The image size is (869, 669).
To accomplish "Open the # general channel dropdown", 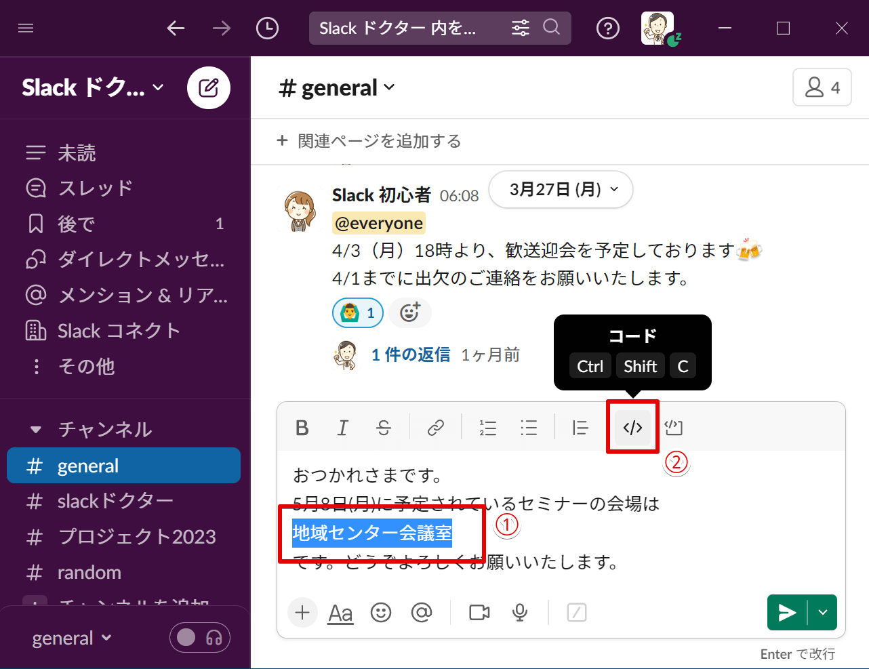I will tap(336, 87).
